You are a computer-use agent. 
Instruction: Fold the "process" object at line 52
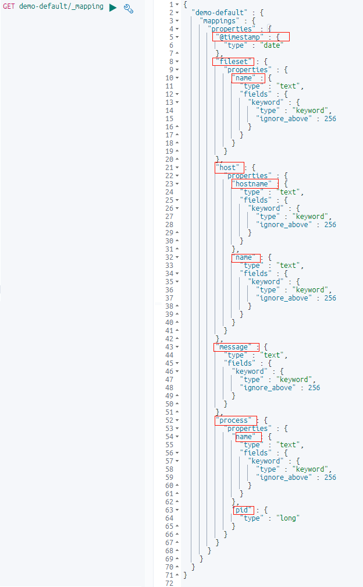coord(177,420)
